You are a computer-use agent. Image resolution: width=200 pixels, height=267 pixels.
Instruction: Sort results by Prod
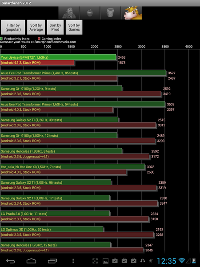click(x=55, y=27)
